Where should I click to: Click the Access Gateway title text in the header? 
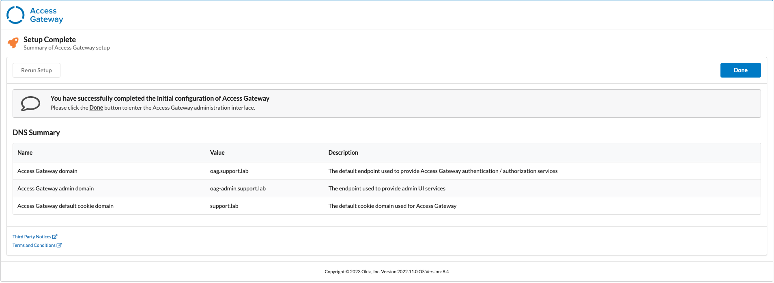(x=47, y=15)
